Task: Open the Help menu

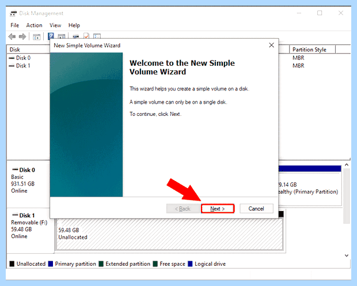Action: tap(74, 25)
